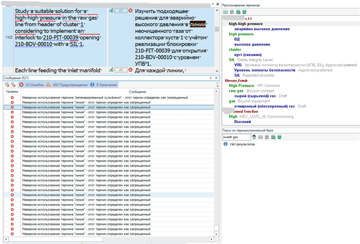
Task: Select высокое давление term translation
Action: click(x=252, y=44)
